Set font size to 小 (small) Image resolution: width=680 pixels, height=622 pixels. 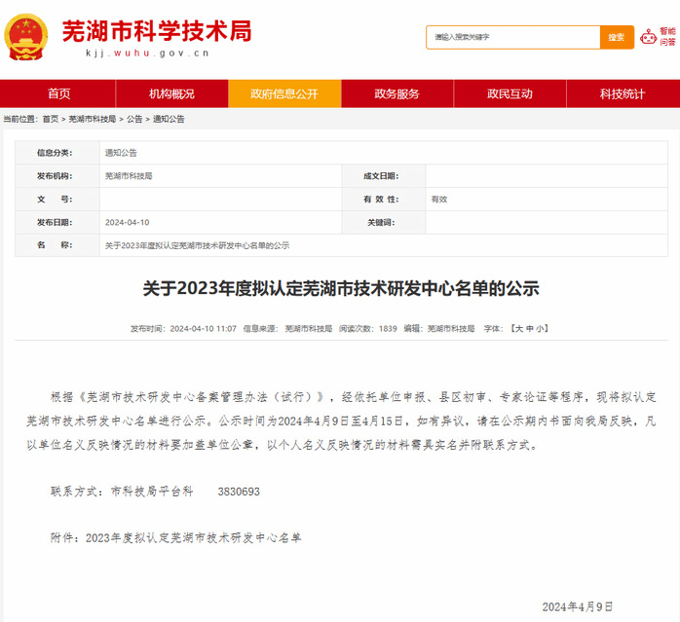click(x=542, y=329)
